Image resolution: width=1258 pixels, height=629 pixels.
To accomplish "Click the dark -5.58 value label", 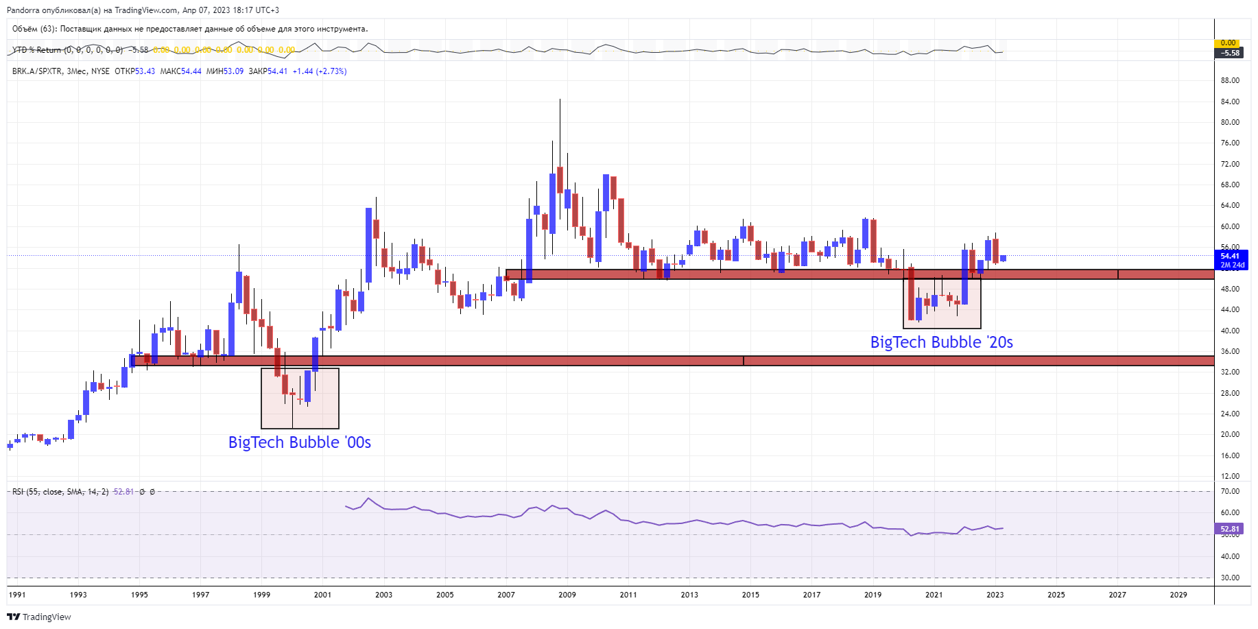I will point(1230,53).
